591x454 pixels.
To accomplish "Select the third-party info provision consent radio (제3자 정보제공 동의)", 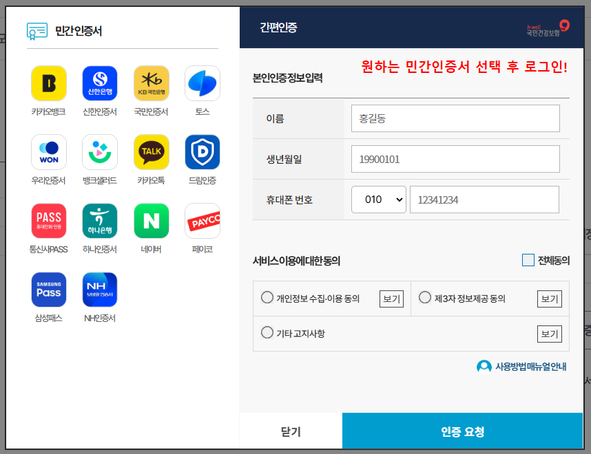I will coord(425,297).
